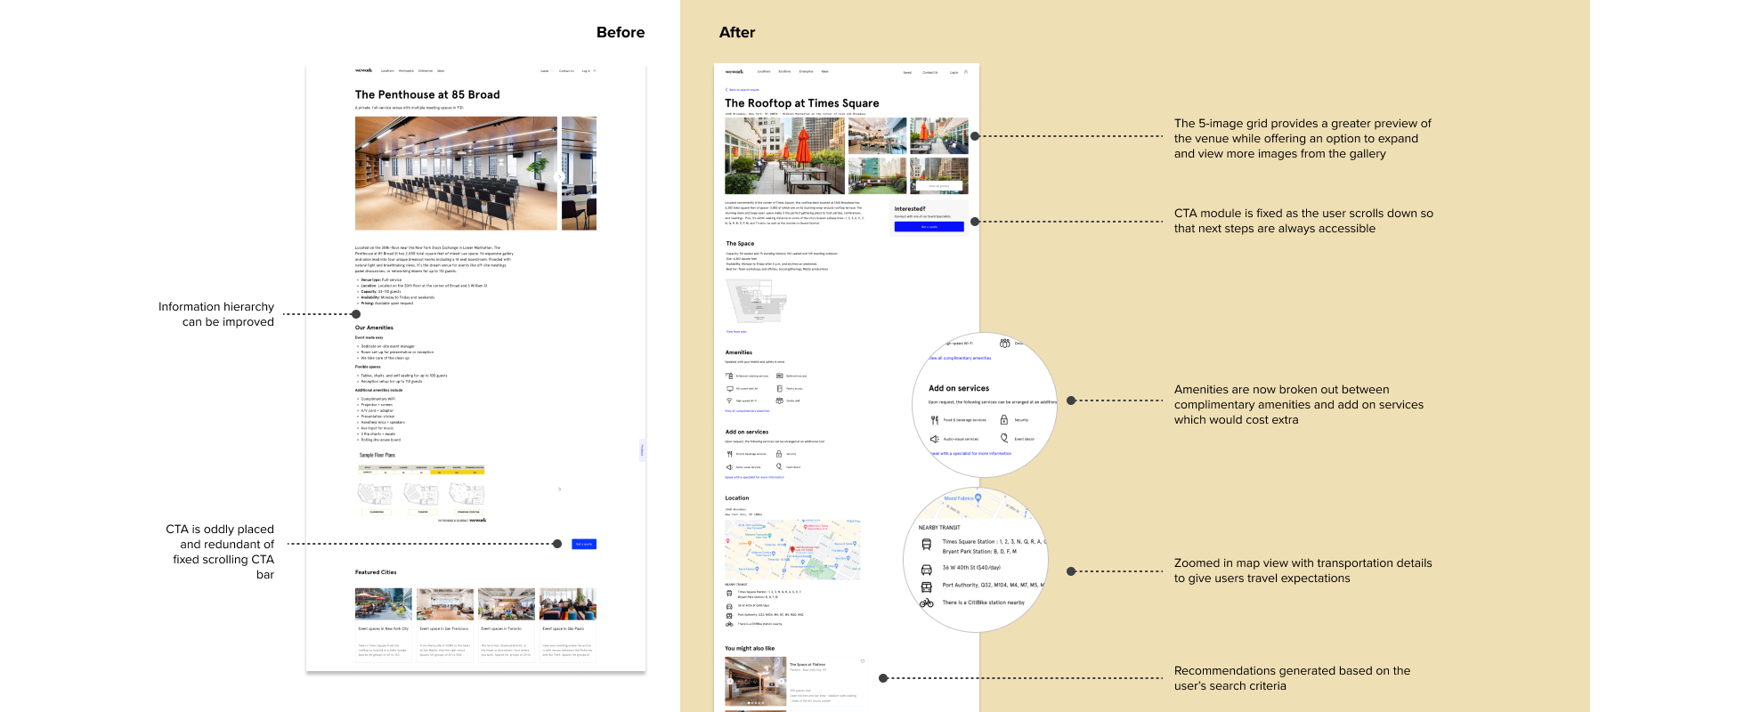Click Event spaces in New York City card
Screen dimensions: 1745x712
384,624
